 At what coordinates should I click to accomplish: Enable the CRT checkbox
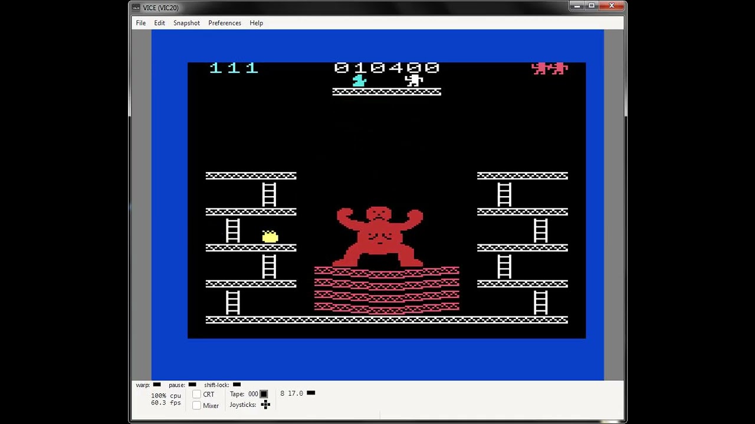pos(196,395)
